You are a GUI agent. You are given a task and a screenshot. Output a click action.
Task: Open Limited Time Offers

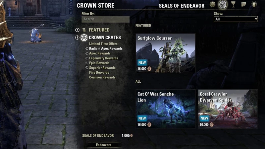pyautogui.click(x=103, y=44)
